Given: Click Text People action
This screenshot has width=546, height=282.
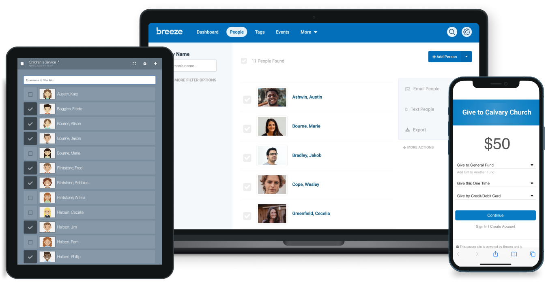Looking at the screenshot, I should 419,110.
